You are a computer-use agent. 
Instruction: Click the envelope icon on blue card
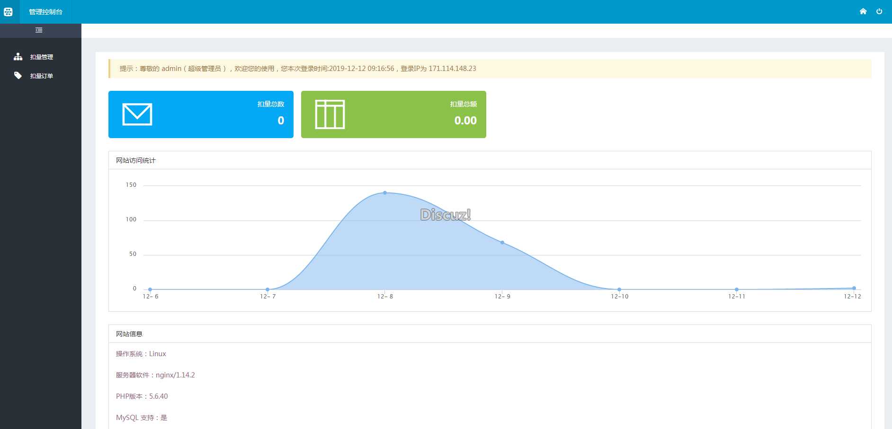[137, 114]
